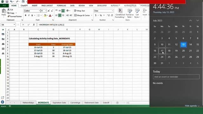Open the Calibri font name dropdown

click(x=39, y=11)
